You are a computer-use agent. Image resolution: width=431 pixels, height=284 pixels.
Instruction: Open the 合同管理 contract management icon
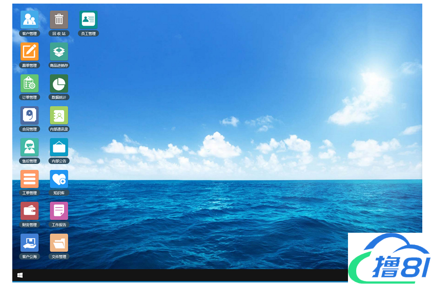click(29, 115)
